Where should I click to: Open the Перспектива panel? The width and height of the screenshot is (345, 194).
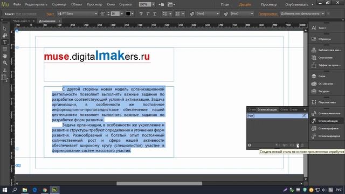pyautogui.click(x=327, y=102)
